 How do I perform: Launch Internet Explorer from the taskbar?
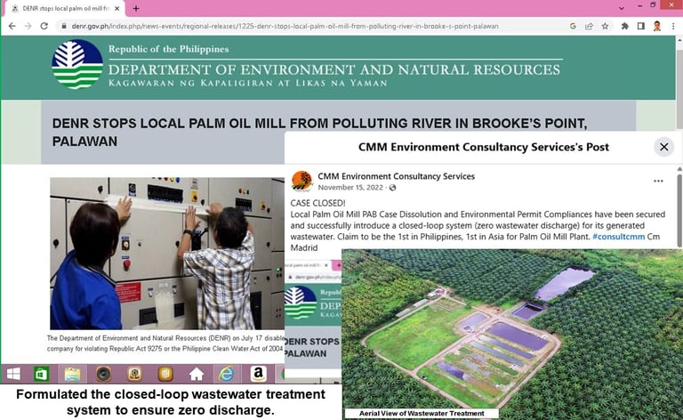click(x=227, y=374)
